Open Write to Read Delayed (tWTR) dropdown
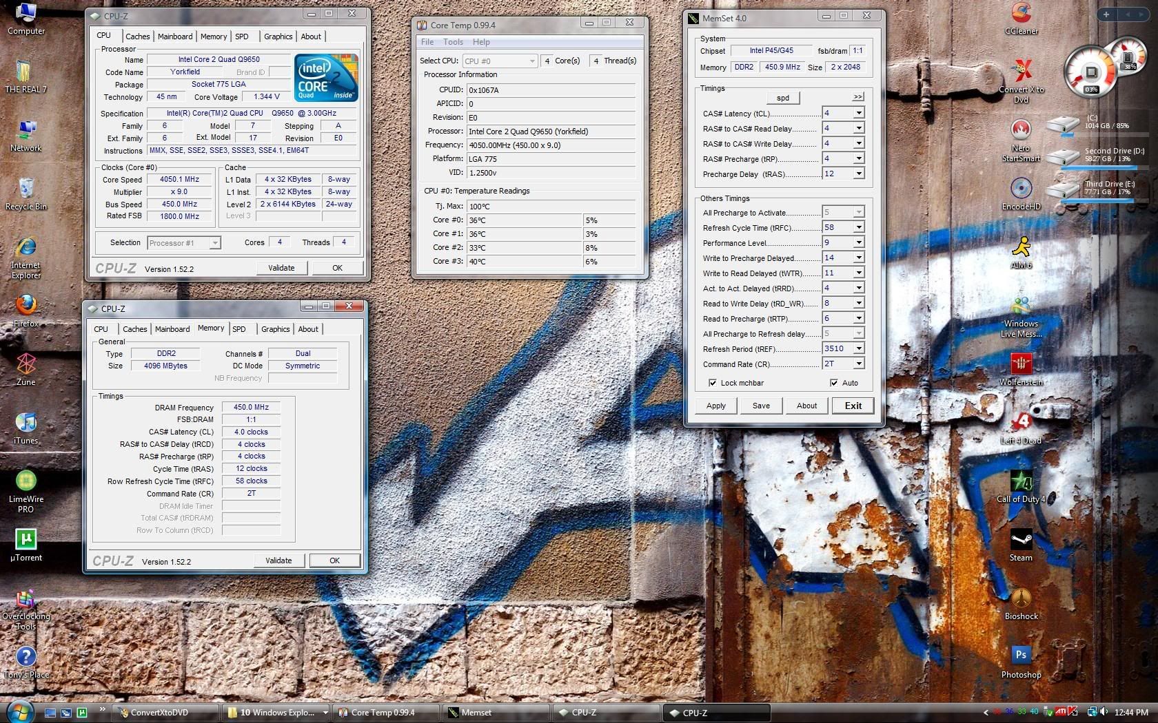 tap(859, 273)
